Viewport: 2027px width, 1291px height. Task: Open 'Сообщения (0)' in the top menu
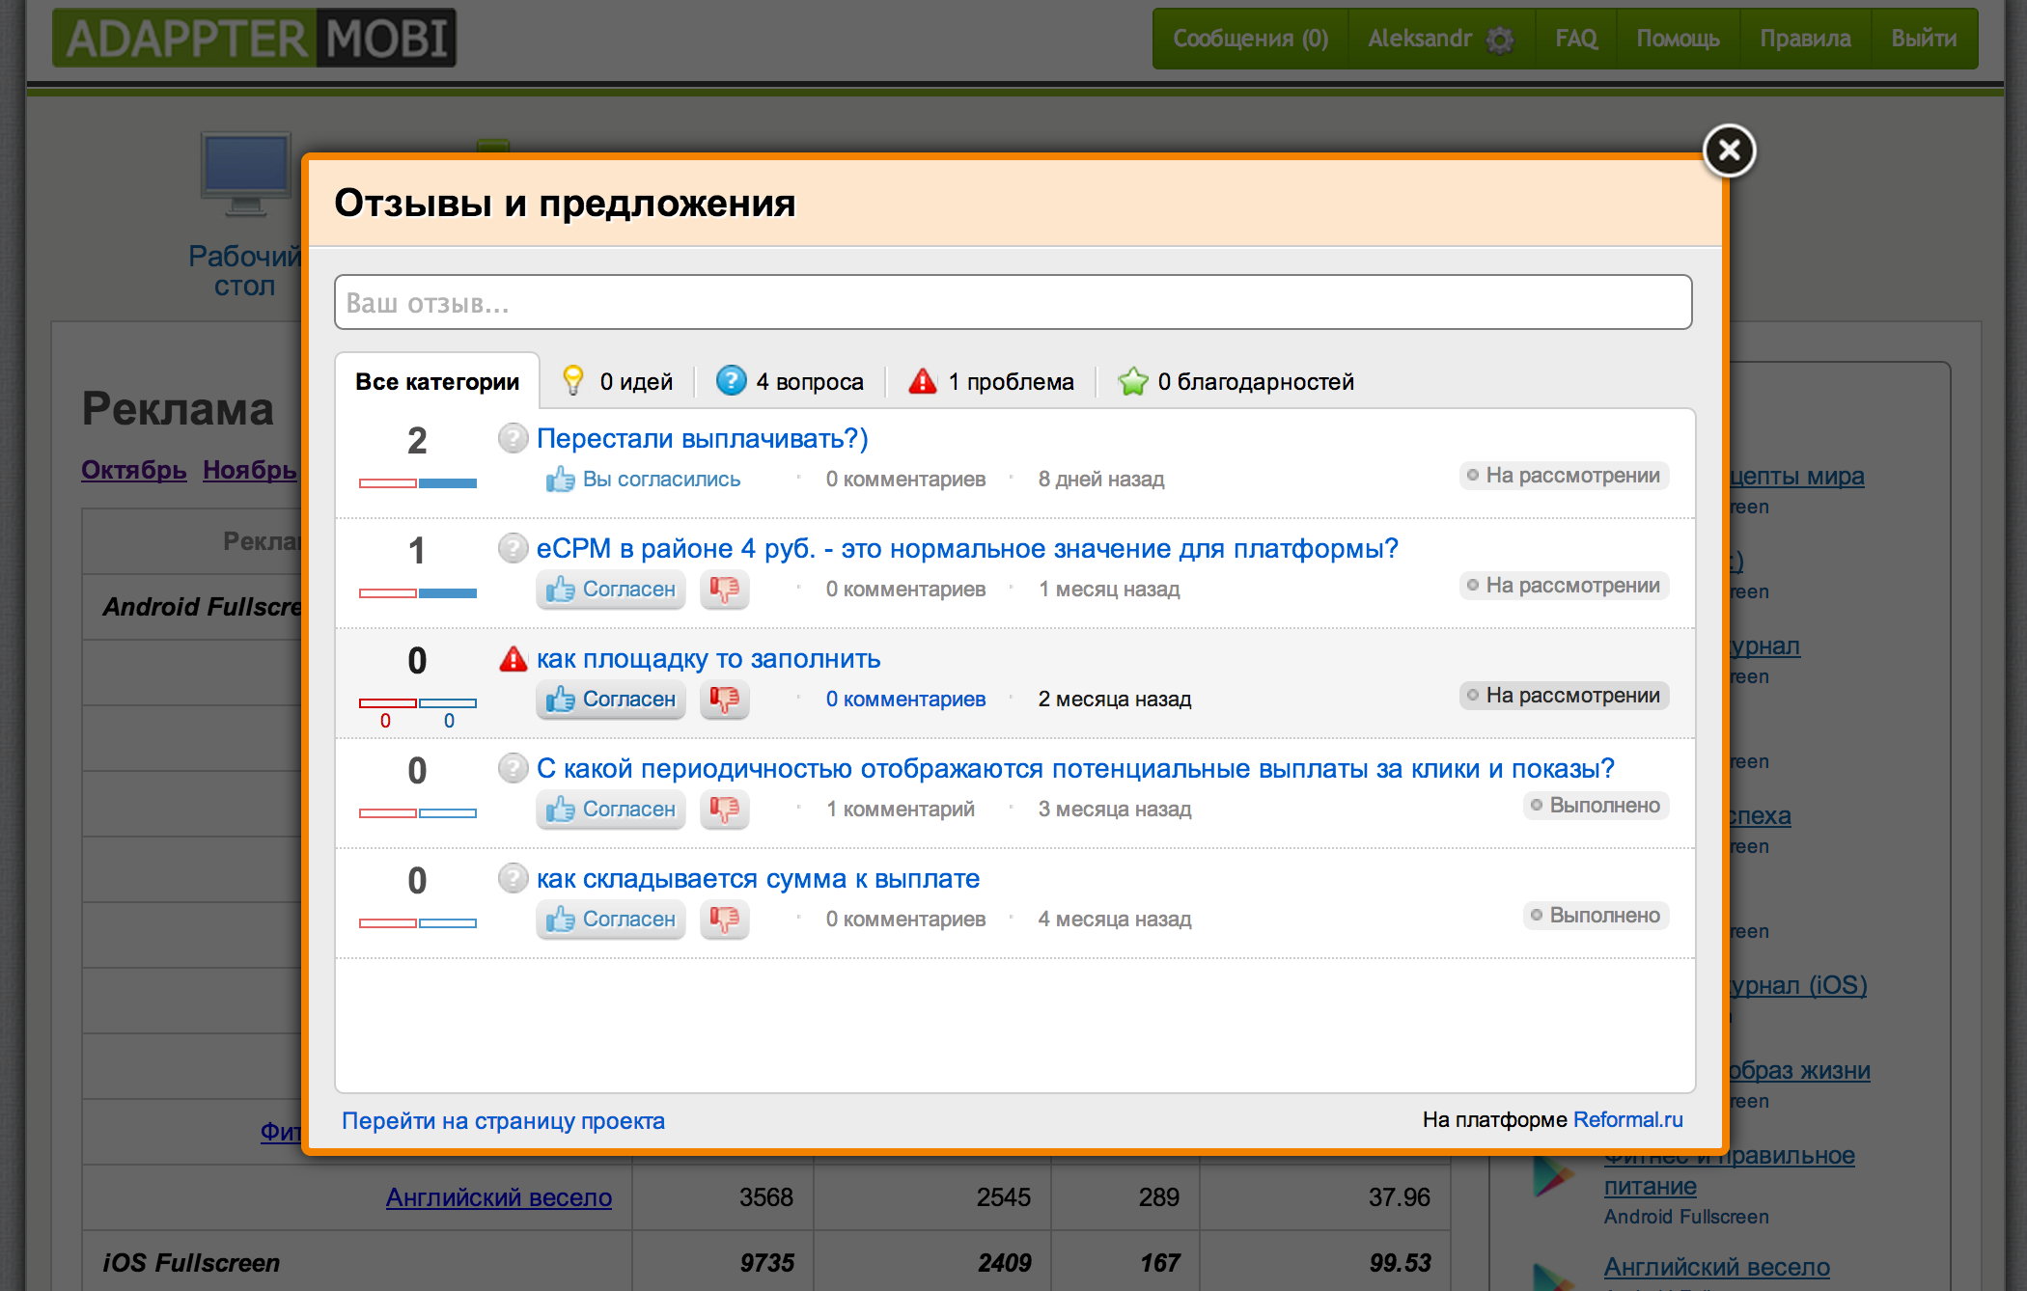pyautogui.click(x=1250, y=39)
